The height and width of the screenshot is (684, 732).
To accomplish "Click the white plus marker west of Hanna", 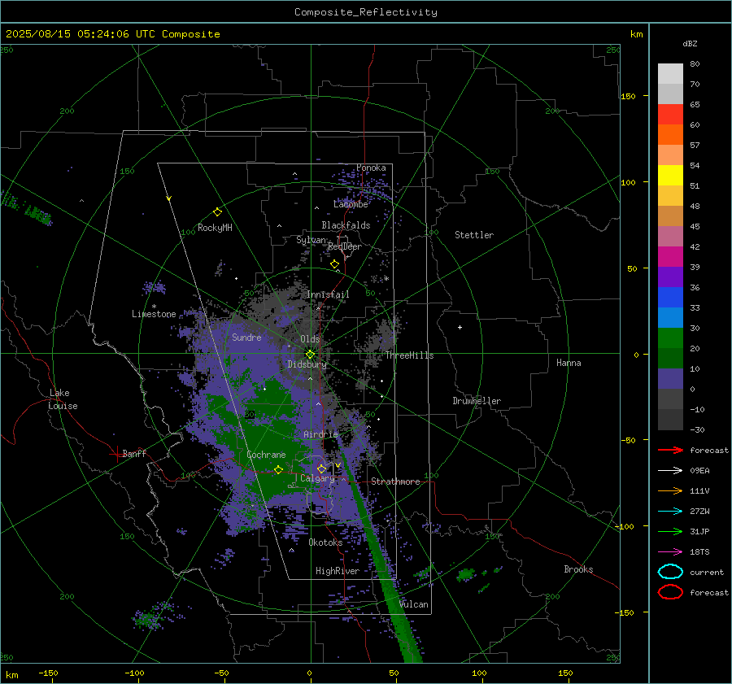I will 460,327.
